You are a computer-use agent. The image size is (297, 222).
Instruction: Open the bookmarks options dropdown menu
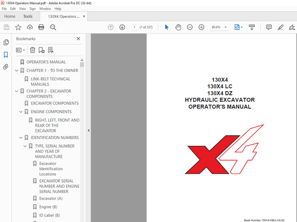point(21,50)
